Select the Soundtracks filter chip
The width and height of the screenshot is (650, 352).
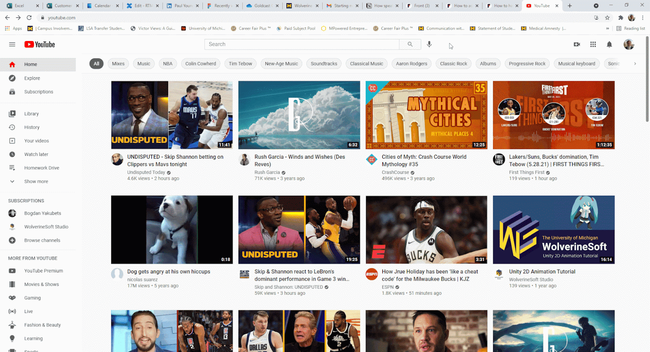click(324, 64)
